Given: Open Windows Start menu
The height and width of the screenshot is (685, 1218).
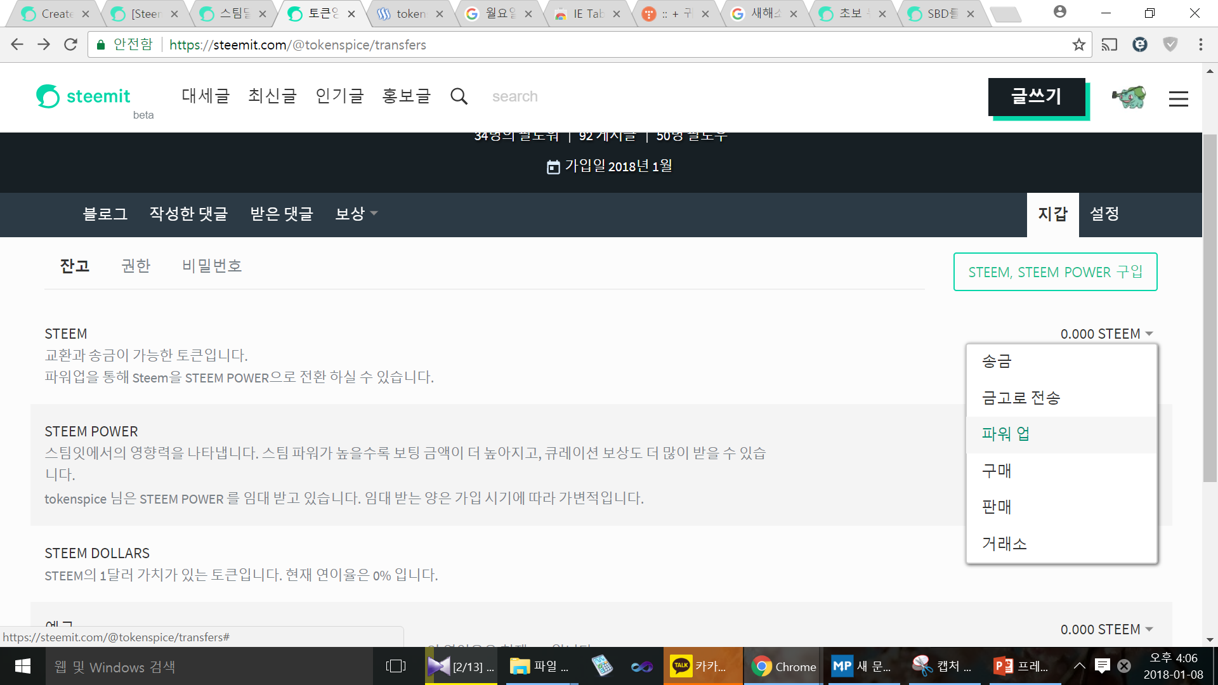Looking at the screenshot, I should click(23, 666).
